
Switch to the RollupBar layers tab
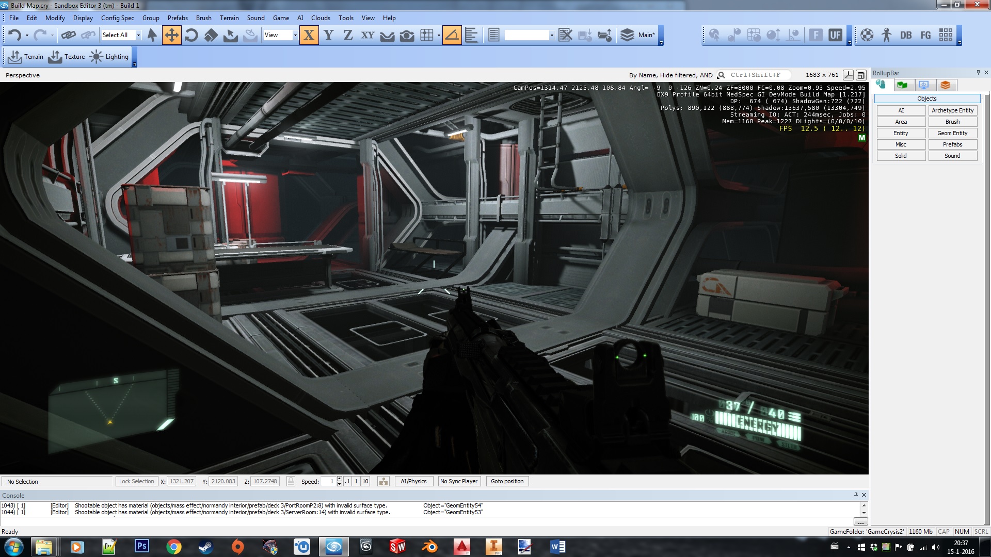pyautogui.click(x=945, y=85)
